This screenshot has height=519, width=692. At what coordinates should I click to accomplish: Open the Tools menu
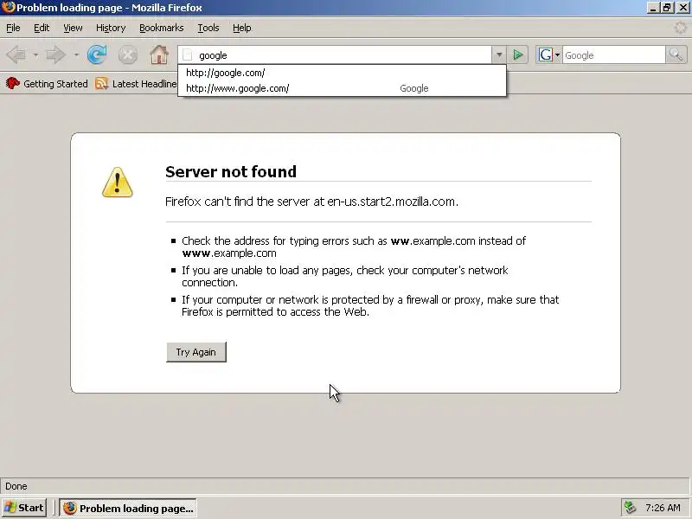click(208, 28)
